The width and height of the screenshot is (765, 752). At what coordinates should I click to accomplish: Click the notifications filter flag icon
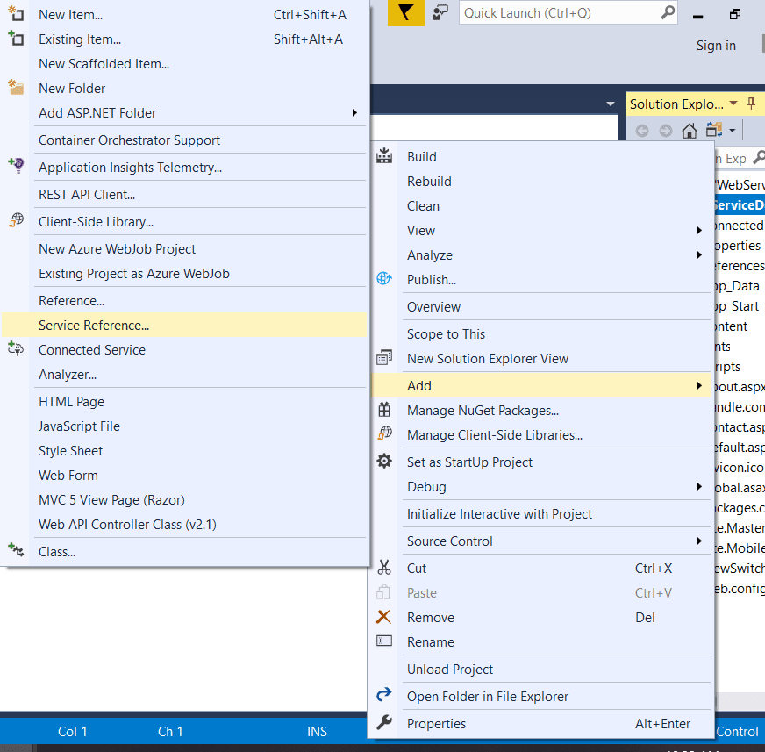click(406, 12)
